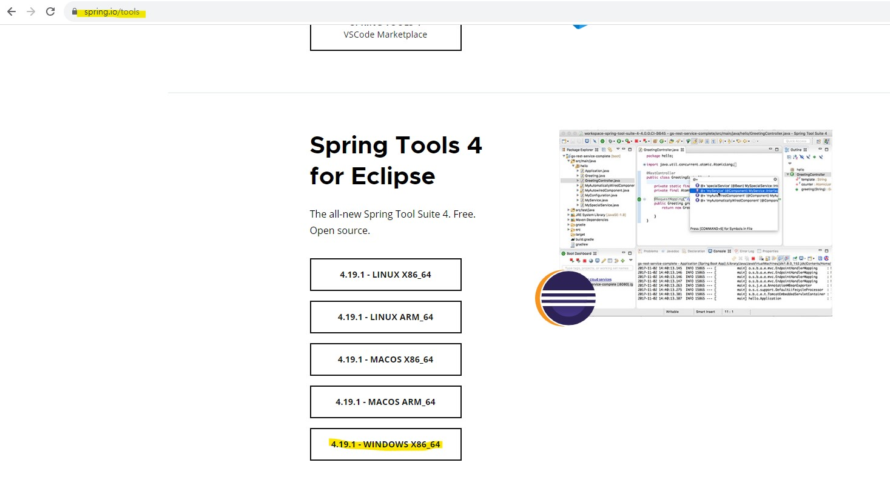Viewport: 890px width, 491px height.
Task: Open the Spring Tool Suite screenshot image
Action: pos(695,222)
